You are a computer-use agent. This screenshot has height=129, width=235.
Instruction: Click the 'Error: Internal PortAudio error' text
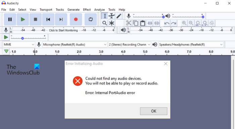[x=110, y=93]
